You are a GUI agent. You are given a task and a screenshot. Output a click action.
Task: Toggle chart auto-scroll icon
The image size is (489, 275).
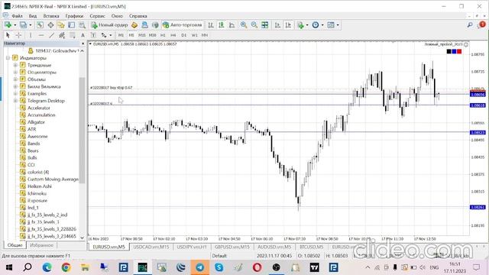click(277, 25)
